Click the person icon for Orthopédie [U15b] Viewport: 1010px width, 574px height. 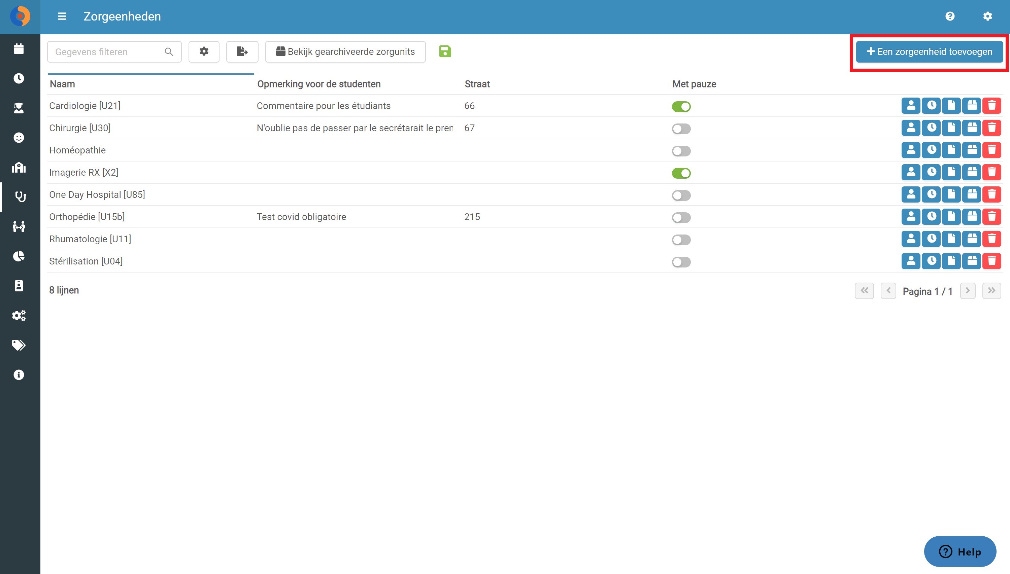coord(911,216)
